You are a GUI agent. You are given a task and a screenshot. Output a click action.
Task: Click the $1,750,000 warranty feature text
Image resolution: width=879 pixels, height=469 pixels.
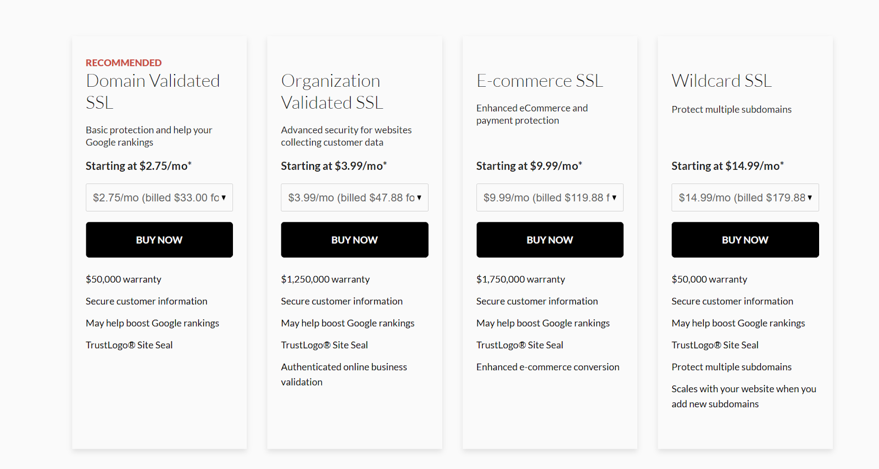[x=520, y=280]
